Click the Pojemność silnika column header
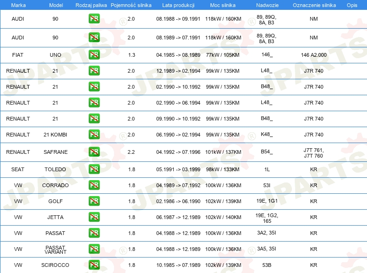This screenshot has width=367, height=273. click(131, 5)
